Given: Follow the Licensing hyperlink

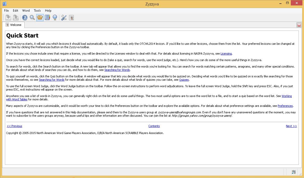Looking at the screenshot, I should point(226,54).
